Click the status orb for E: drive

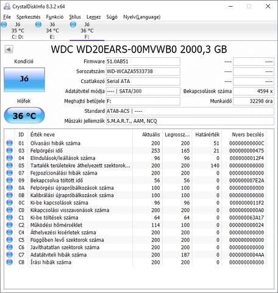pyautogui.click(x=38, y=24)
